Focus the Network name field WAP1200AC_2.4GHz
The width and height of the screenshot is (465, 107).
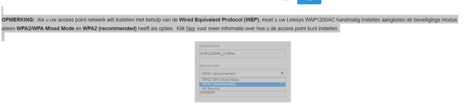242,53
